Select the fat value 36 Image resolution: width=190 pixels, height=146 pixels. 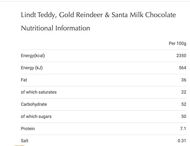[x=184, y=80]
